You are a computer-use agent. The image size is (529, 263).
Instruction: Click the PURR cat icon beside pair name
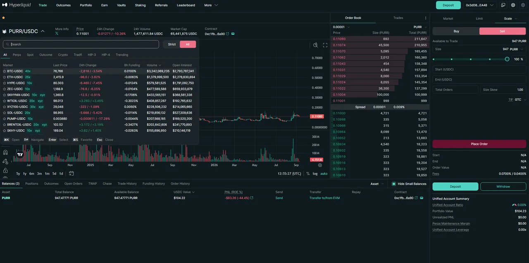pos(5,31)
